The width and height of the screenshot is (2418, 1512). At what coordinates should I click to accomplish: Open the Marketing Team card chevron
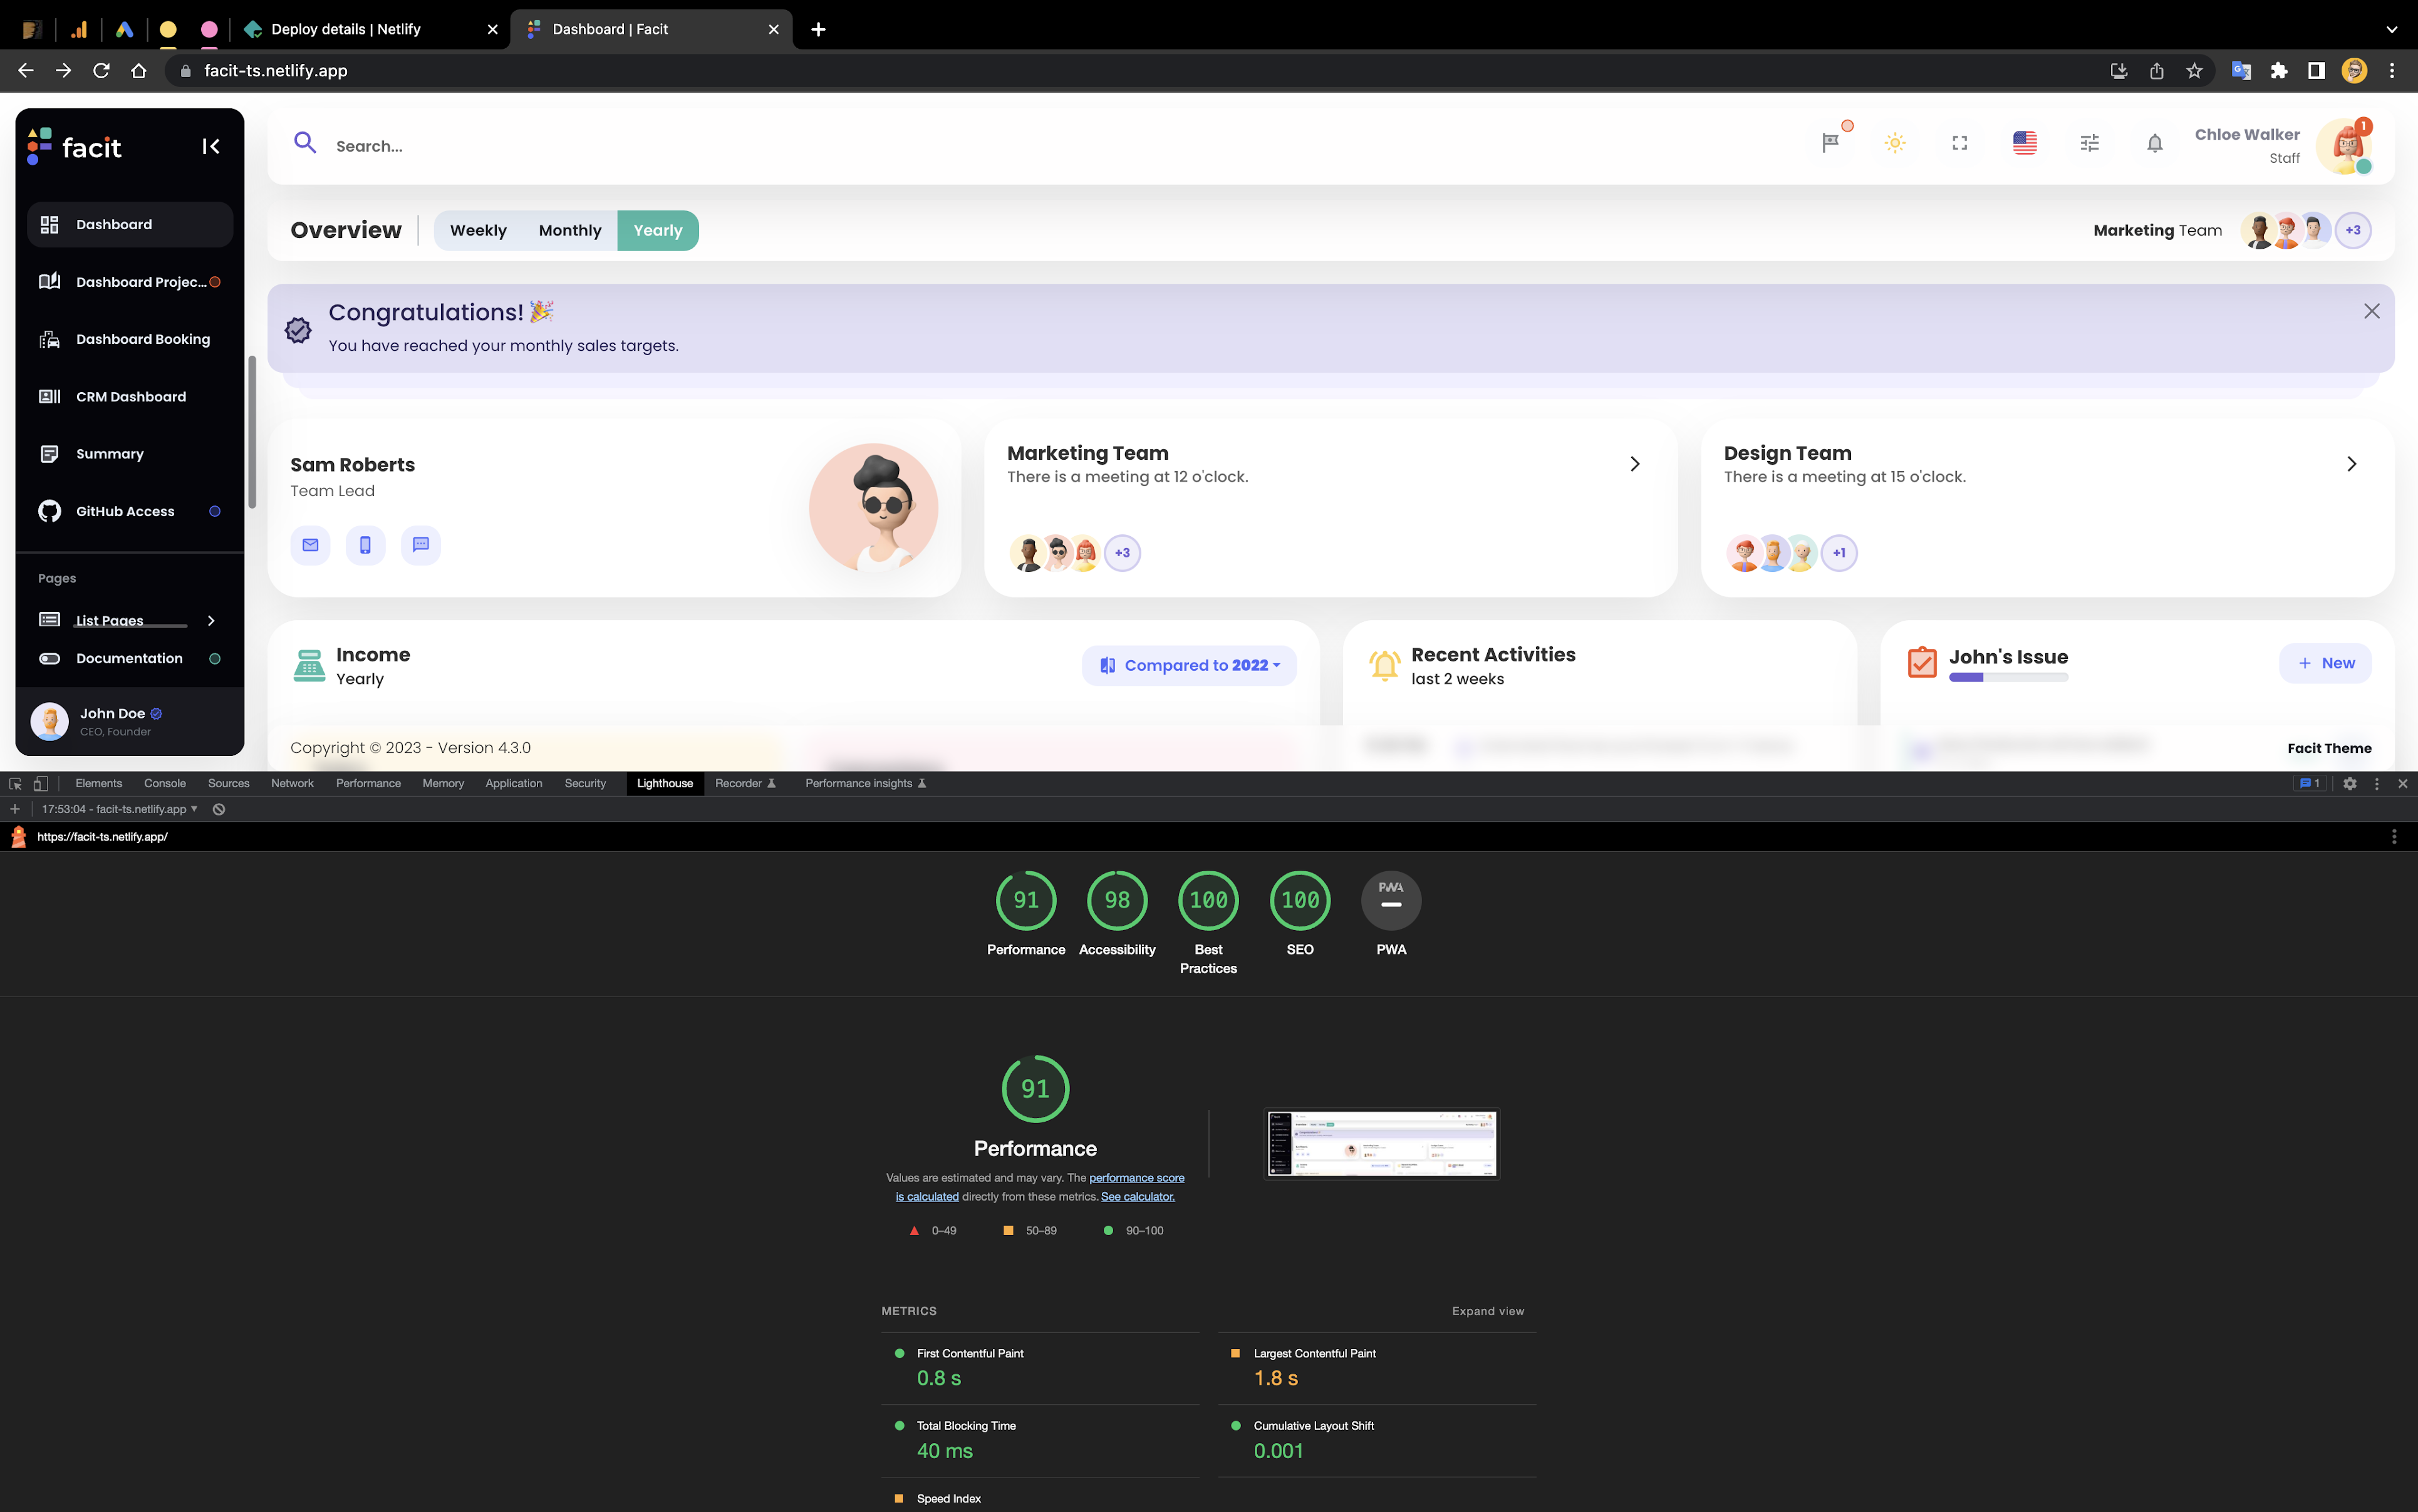click(x=1634, y=464)
